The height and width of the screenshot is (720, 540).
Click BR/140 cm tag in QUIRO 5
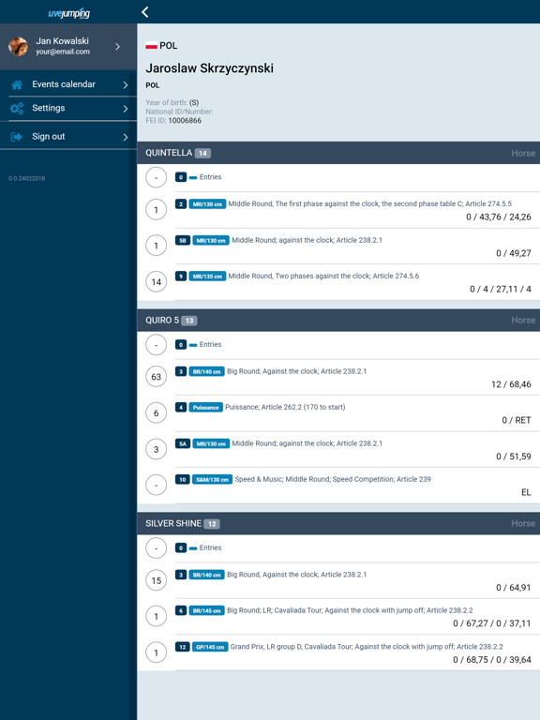click(206, 371)
